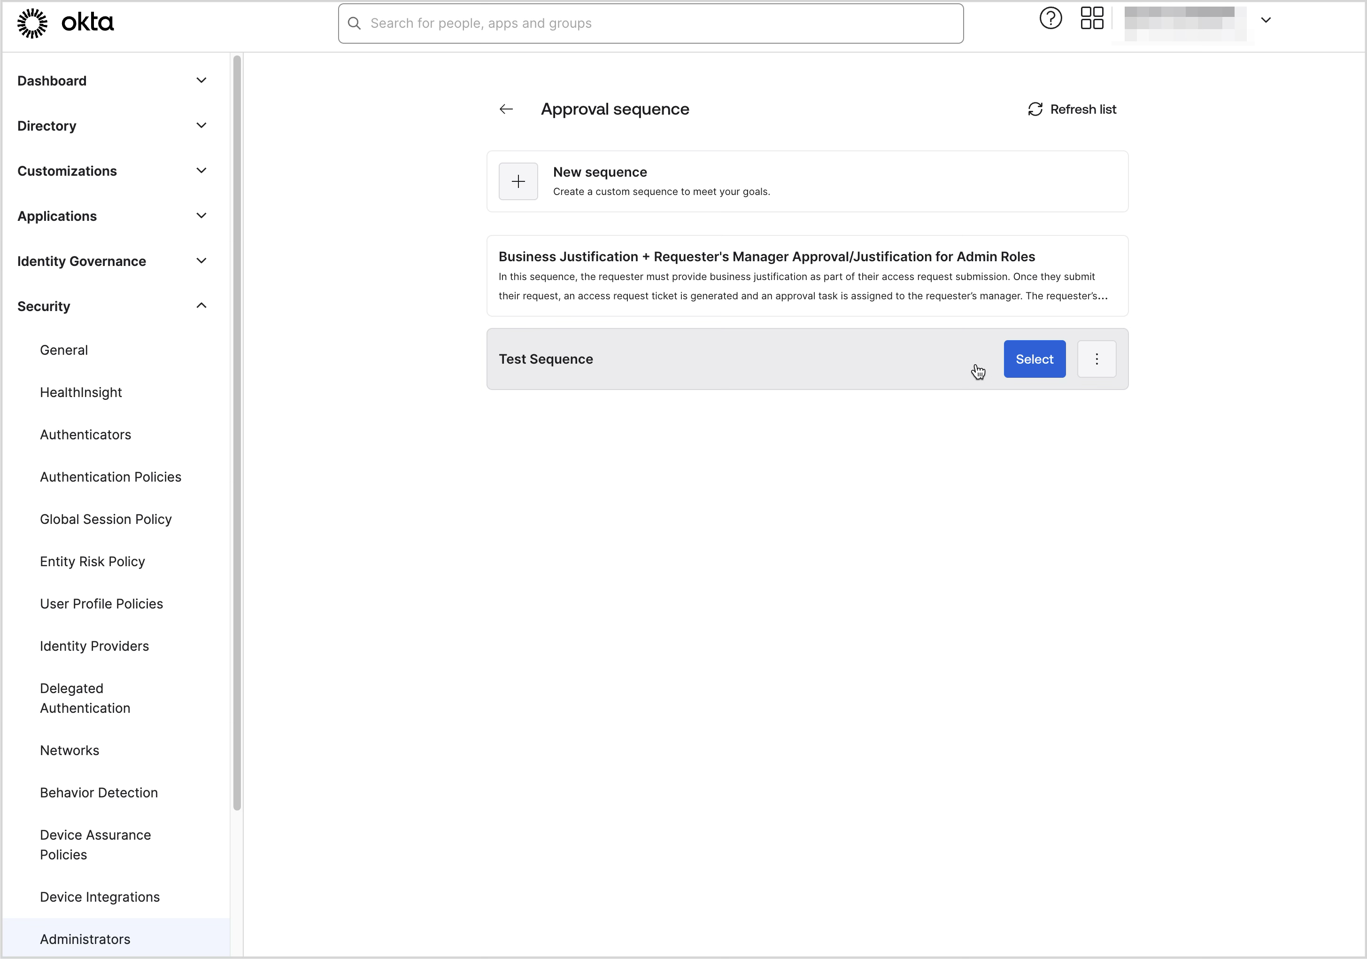Click the back arrow beside Approval sequence
The height and width of the screenshot is (959, 1367).
click(505, 109)
